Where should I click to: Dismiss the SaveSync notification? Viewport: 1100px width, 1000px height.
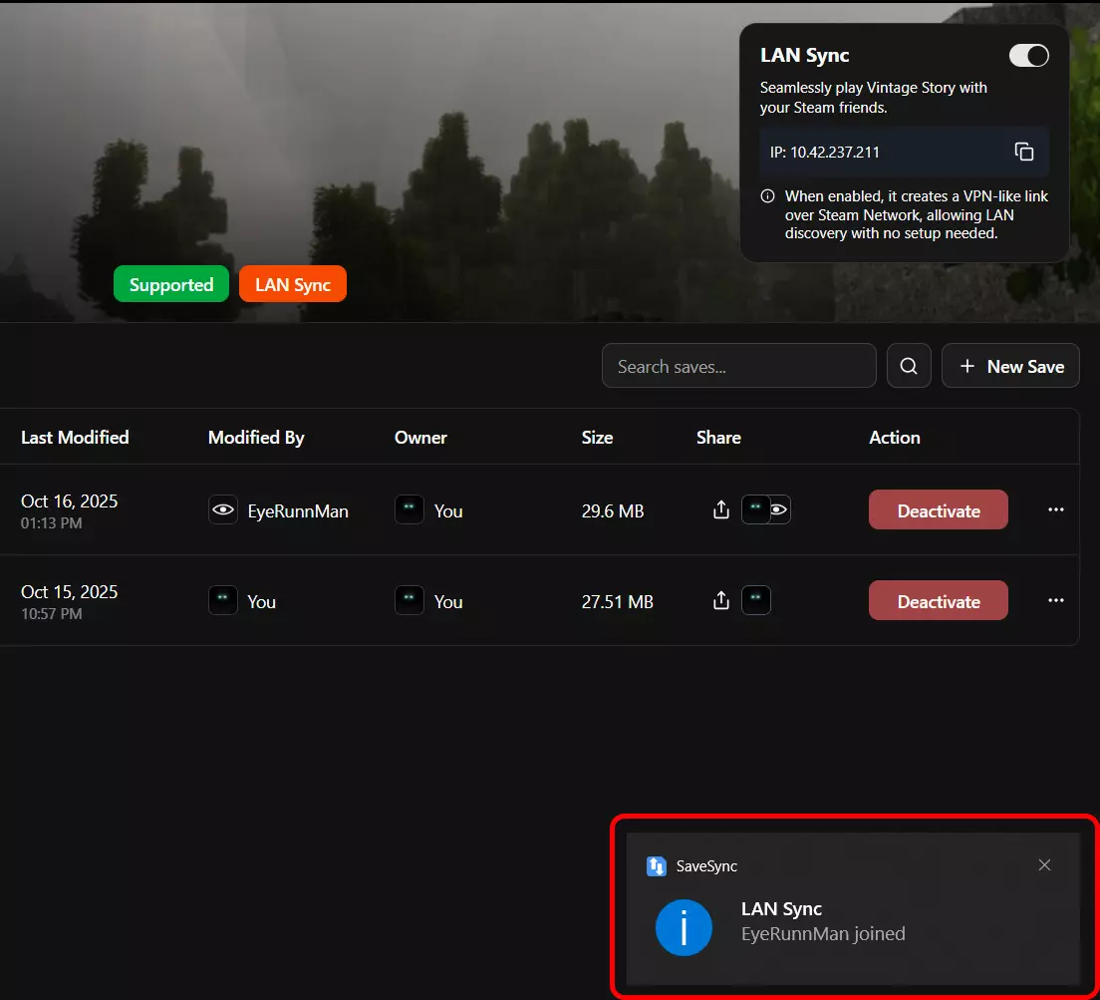click(1044, 864)
